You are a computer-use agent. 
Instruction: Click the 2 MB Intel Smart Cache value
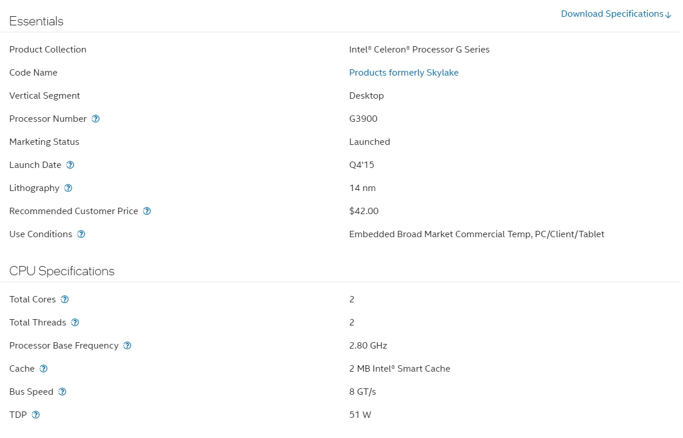tap(400, 369)
